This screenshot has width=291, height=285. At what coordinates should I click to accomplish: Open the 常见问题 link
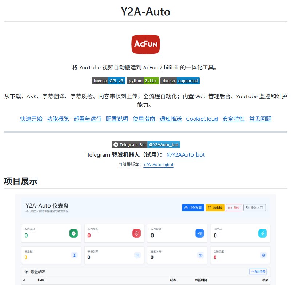[x=260, y=119]
